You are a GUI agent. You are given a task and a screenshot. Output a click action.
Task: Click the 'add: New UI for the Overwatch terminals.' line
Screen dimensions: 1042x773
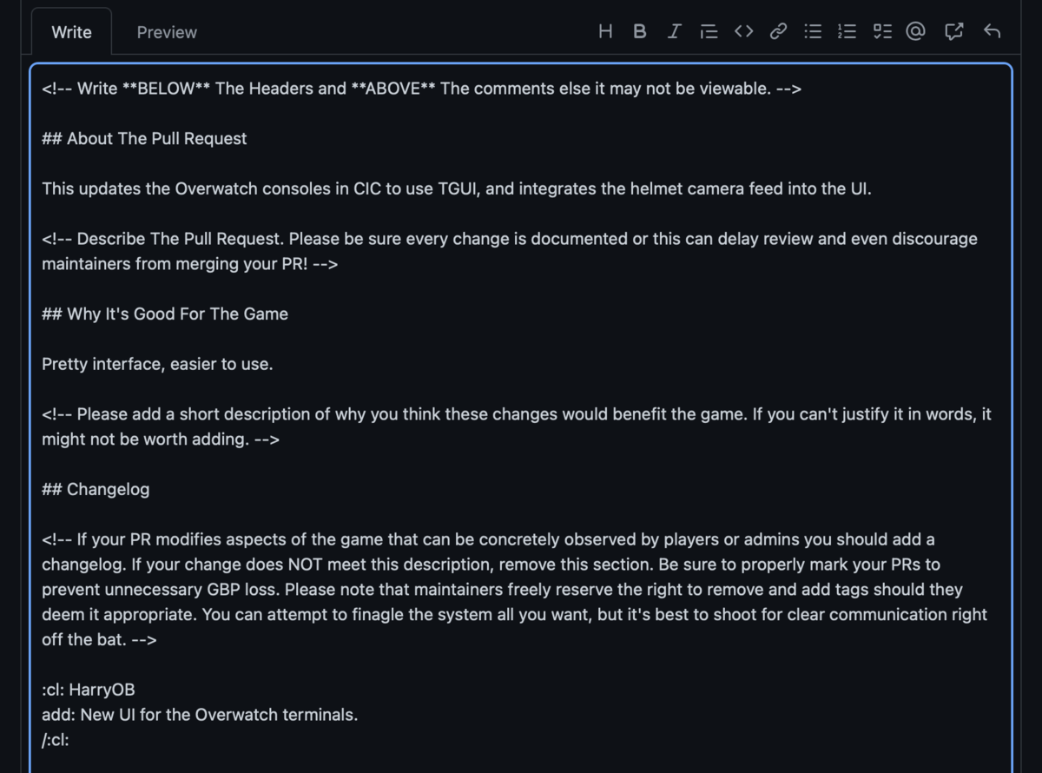[200, 715]
